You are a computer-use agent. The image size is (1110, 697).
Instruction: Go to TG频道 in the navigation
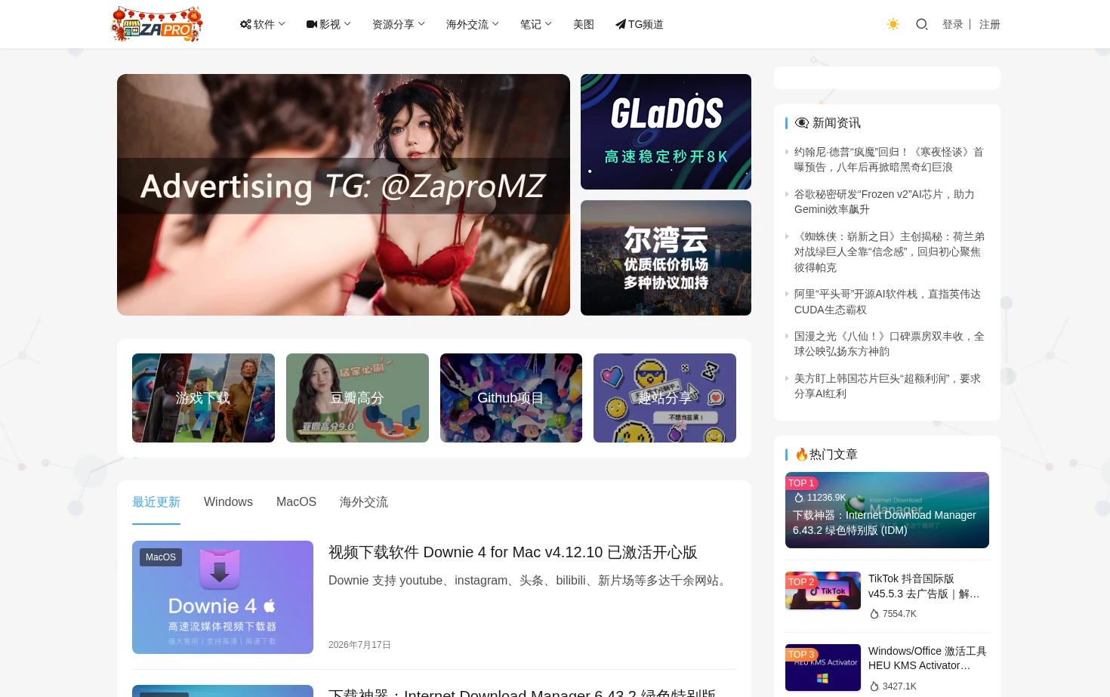tap(640, 24)
